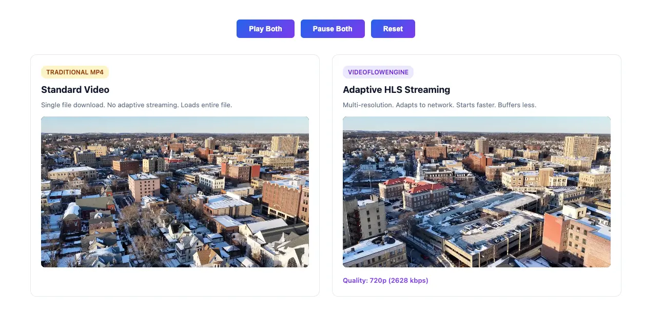663x311 pixels.
Task: Click the Adaptive HLS video player
Action: [477, 192]
